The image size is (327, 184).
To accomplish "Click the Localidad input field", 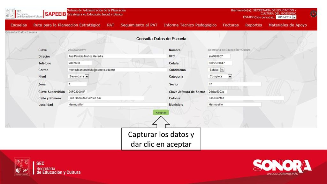I will [x=117, y=104].
